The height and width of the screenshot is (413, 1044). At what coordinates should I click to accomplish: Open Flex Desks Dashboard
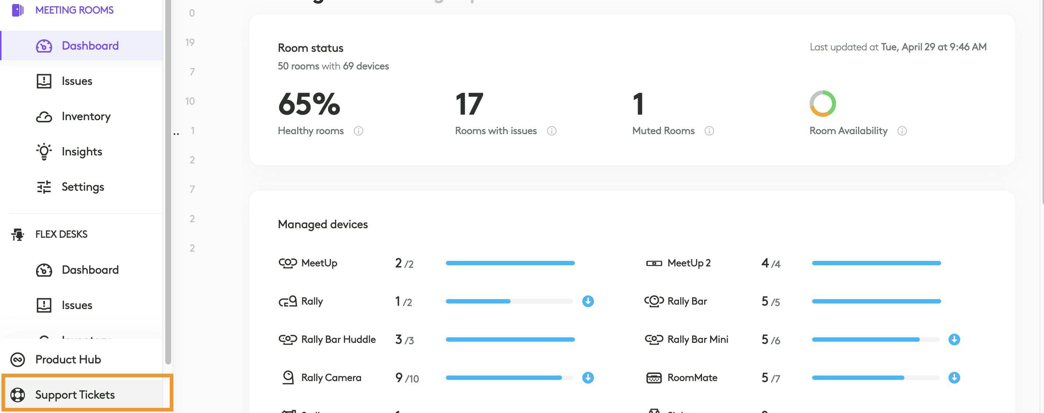tap(90, 270)
